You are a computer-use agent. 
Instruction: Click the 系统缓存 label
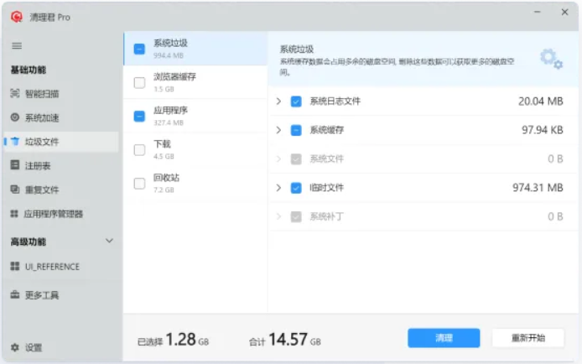click(326, 130)
